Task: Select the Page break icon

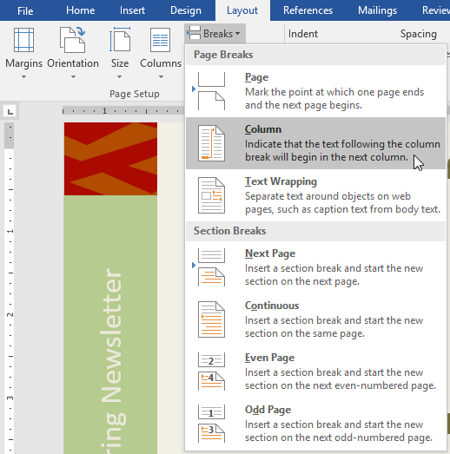Action: coord(211,91)
